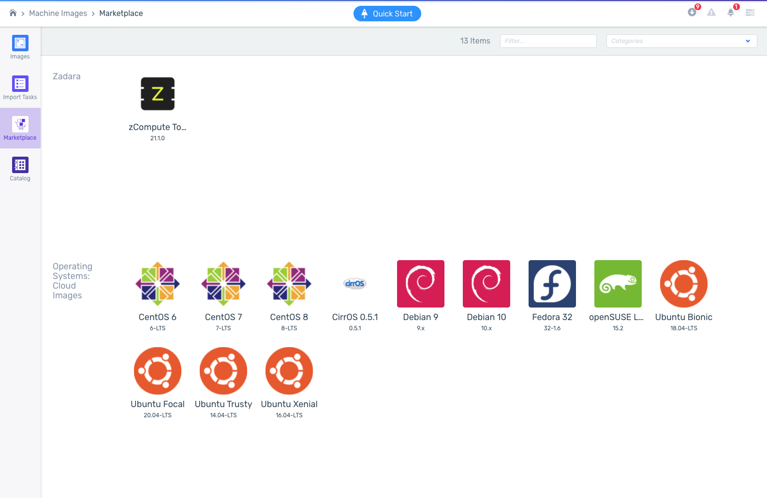Open the Catalog sidebar icon
767x498 pixels.
coord(20,165)
